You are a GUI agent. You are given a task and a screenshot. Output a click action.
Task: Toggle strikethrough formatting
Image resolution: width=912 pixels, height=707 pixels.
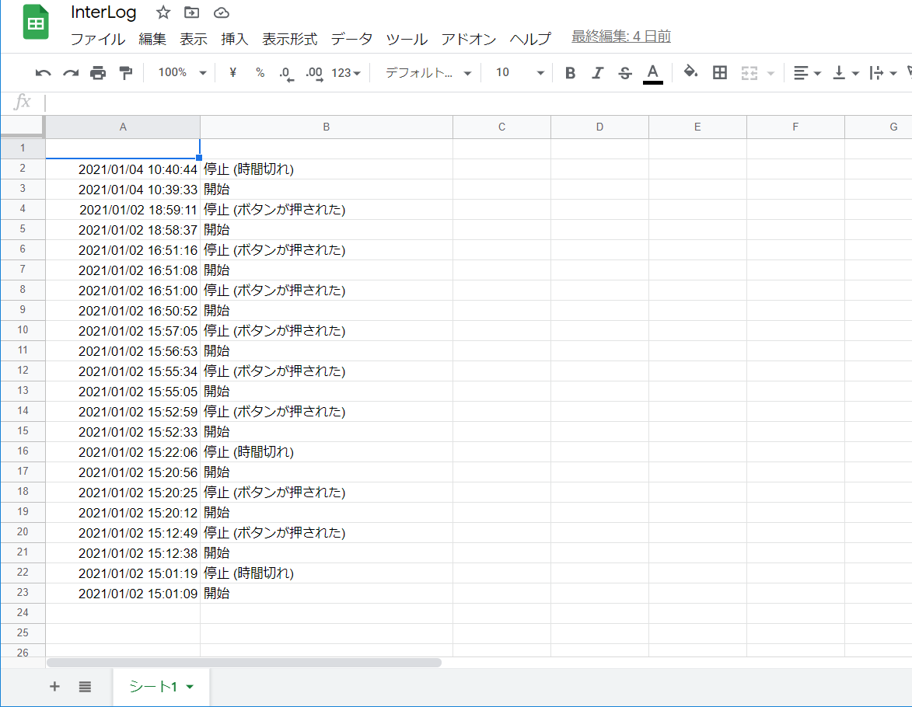[x=625, y=73]
